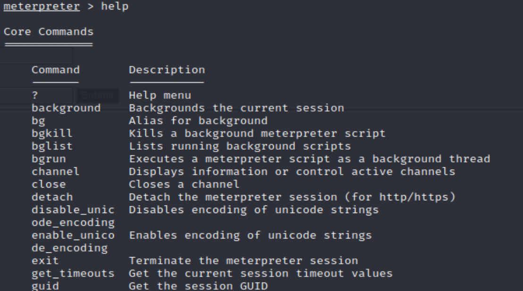Select the exit command entry
The width and height of the screenshot is (523, 291).
(x=45, y=261)
